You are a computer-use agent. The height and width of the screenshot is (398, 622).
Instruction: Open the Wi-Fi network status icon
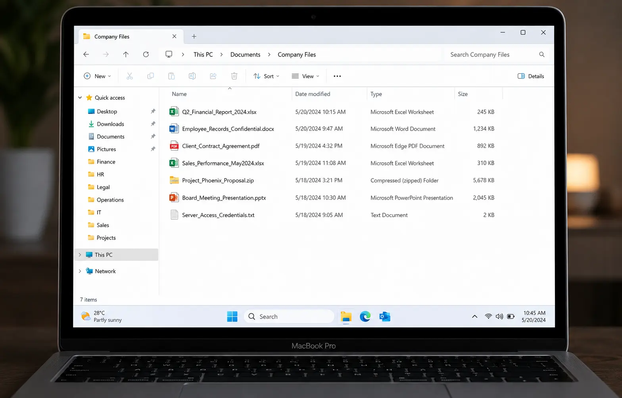488,316
